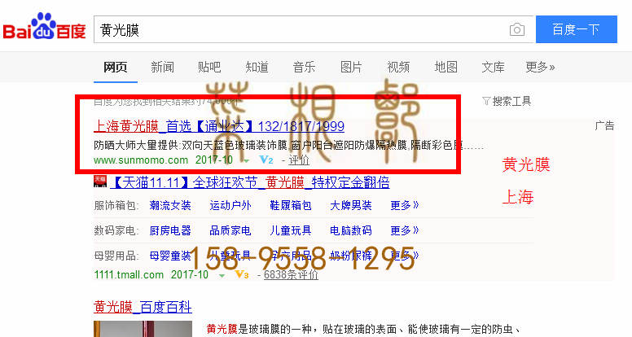Open the 潮流女装 link
Screen dimensions: 632x337
[170, 205]
